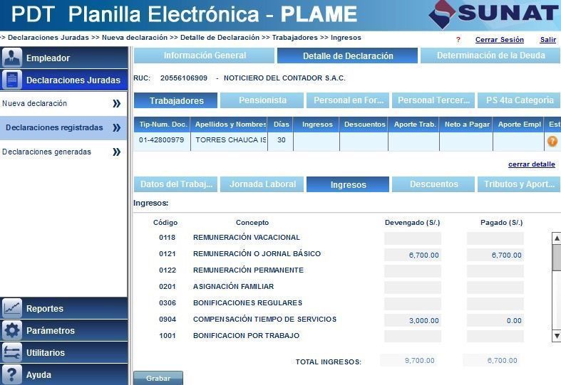Click the Neto a Pagar column header

(x=466, y=125)
